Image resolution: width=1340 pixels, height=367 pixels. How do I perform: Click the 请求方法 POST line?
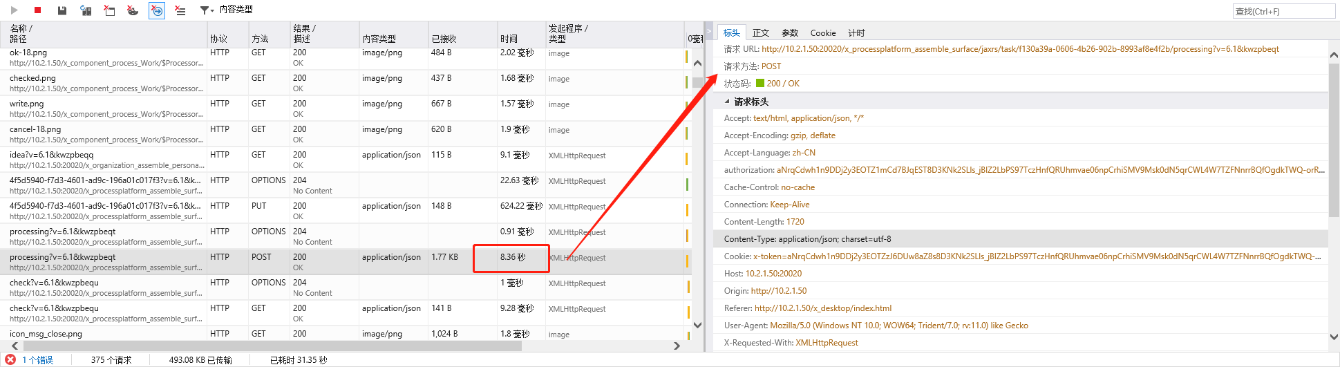coord(753,66)
